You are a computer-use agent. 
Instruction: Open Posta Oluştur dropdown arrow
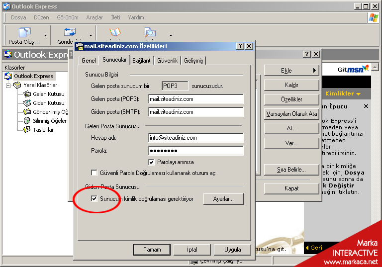[45, 36]
